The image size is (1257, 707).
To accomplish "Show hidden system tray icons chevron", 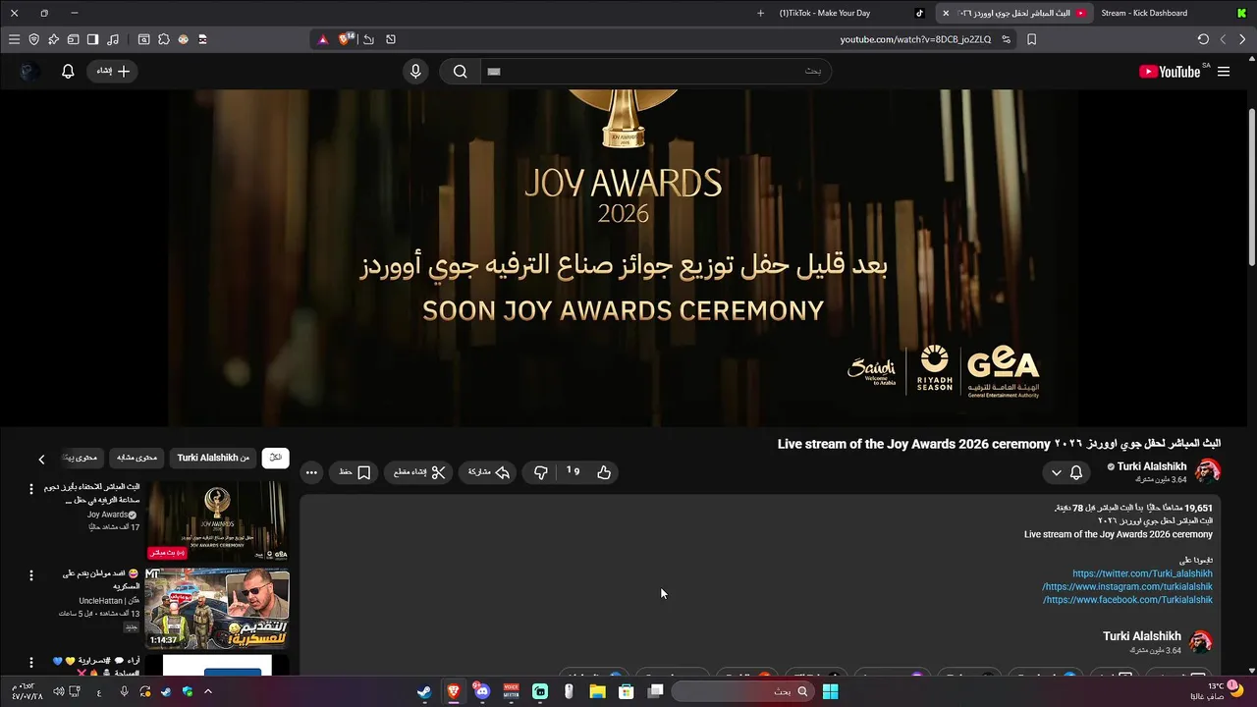I will tap(207, 691).
